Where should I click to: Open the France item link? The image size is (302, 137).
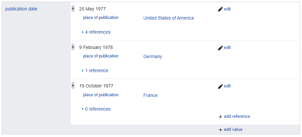[x=151, y=95]
